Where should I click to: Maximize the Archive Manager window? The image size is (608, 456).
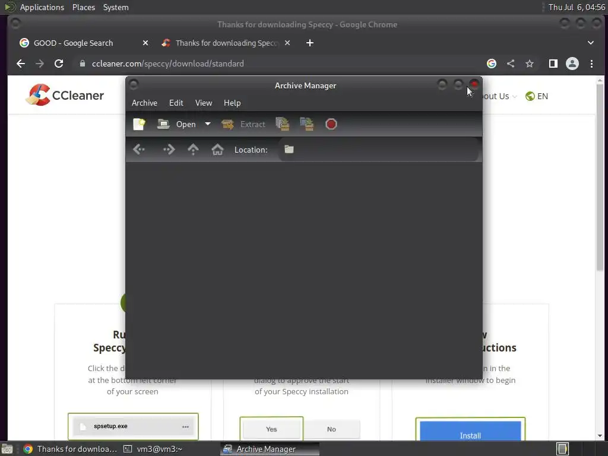[x=458, y=84]
